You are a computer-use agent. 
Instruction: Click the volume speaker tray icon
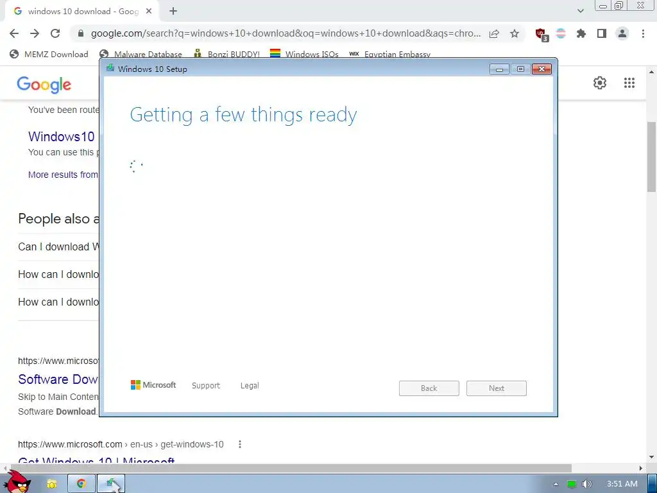(x=586, y=484)
